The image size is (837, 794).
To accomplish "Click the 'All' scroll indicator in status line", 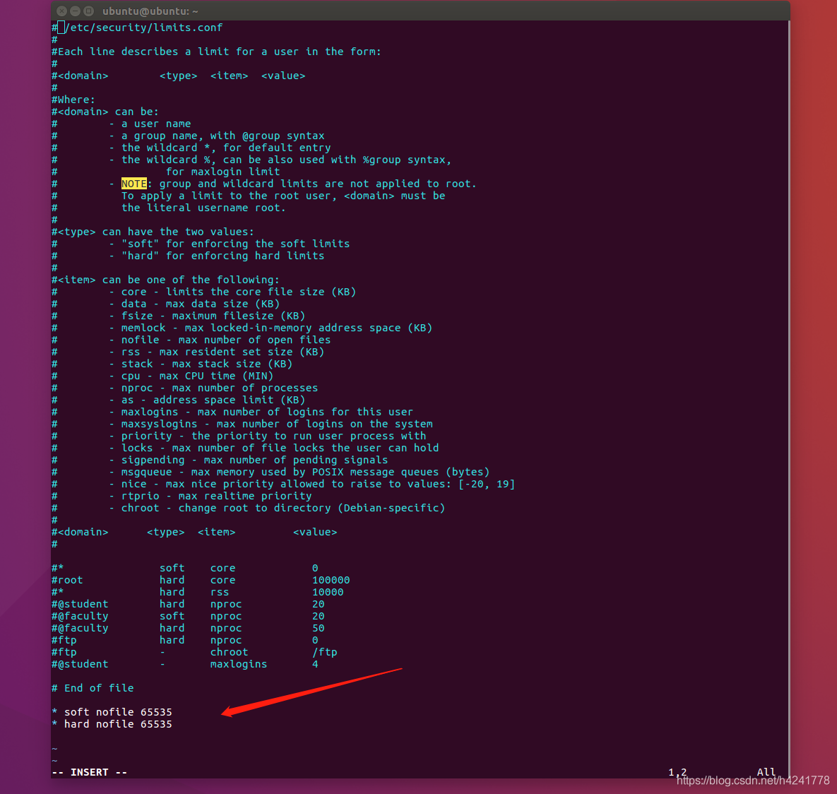I will pos(766,771).
